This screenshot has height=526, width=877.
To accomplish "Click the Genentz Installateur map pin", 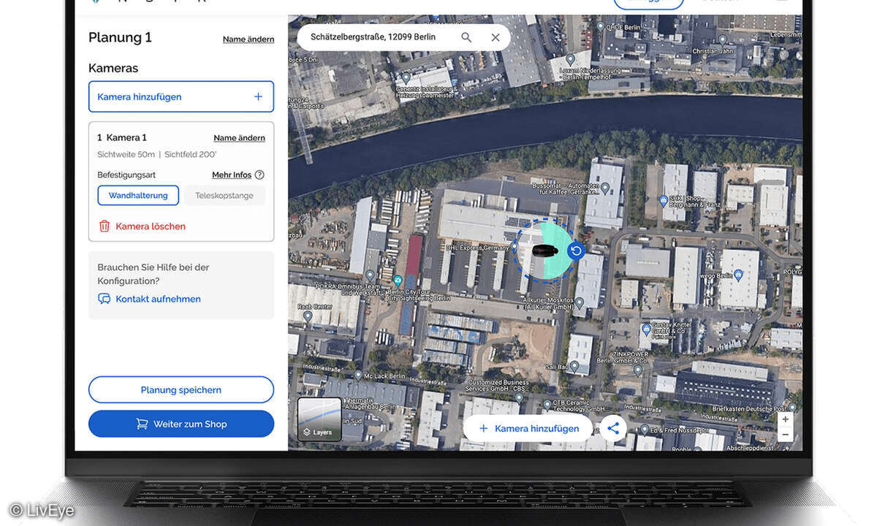I will coord(406,77).
